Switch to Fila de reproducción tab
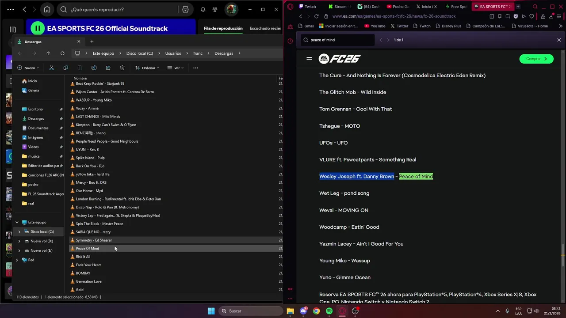This screenshot has height=318, width=566. point(223,28)
